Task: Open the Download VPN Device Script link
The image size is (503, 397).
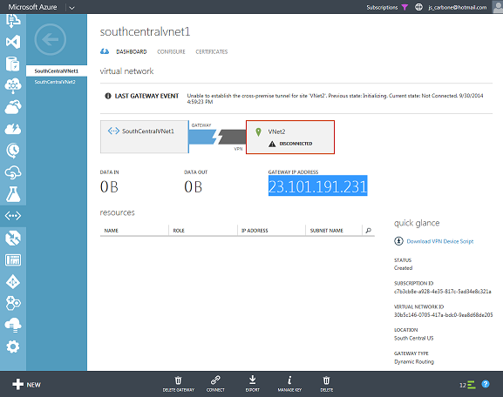Action: (x=440, y=241)
